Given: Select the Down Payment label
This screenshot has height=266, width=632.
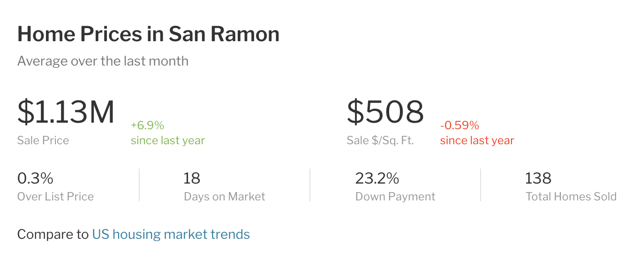Looking at the screenshot, I should (x=395, y=197).
